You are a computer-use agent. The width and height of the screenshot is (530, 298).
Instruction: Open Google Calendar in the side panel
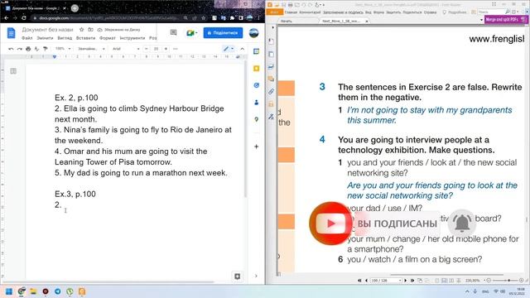coord(256,51)
